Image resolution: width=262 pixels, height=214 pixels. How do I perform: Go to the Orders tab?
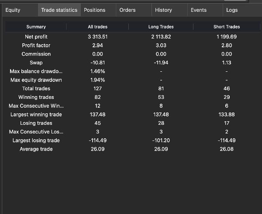pyautogui.click(x=128, y=10)
